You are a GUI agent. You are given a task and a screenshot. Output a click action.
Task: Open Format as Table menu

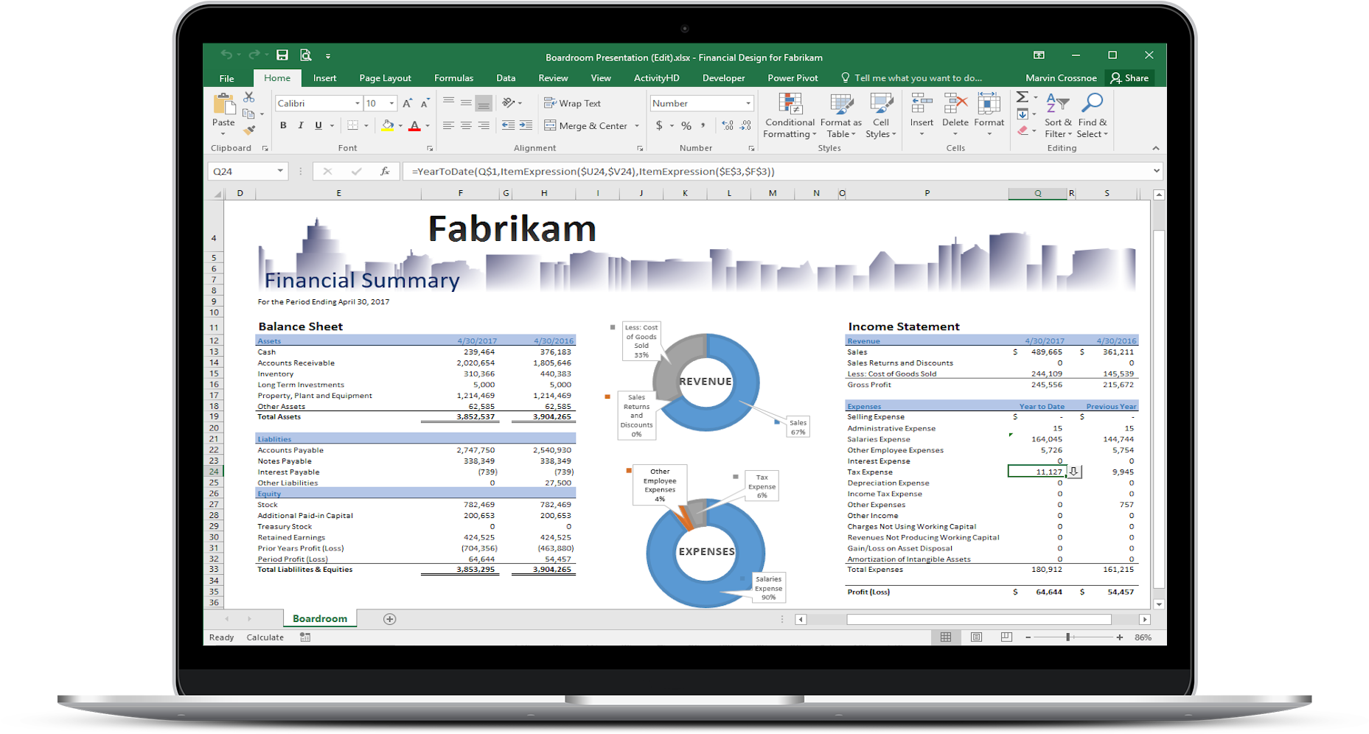coord(841,116)
